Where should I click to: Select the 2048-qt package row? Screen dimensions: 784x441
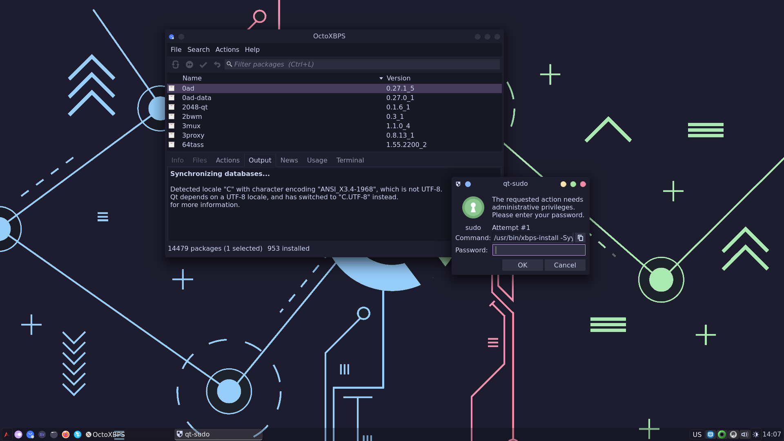[334, 107]
